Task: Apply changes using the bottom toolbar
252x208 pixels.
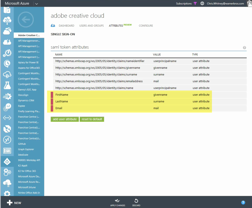Action: pyautogui.click(x=117, y=202)
